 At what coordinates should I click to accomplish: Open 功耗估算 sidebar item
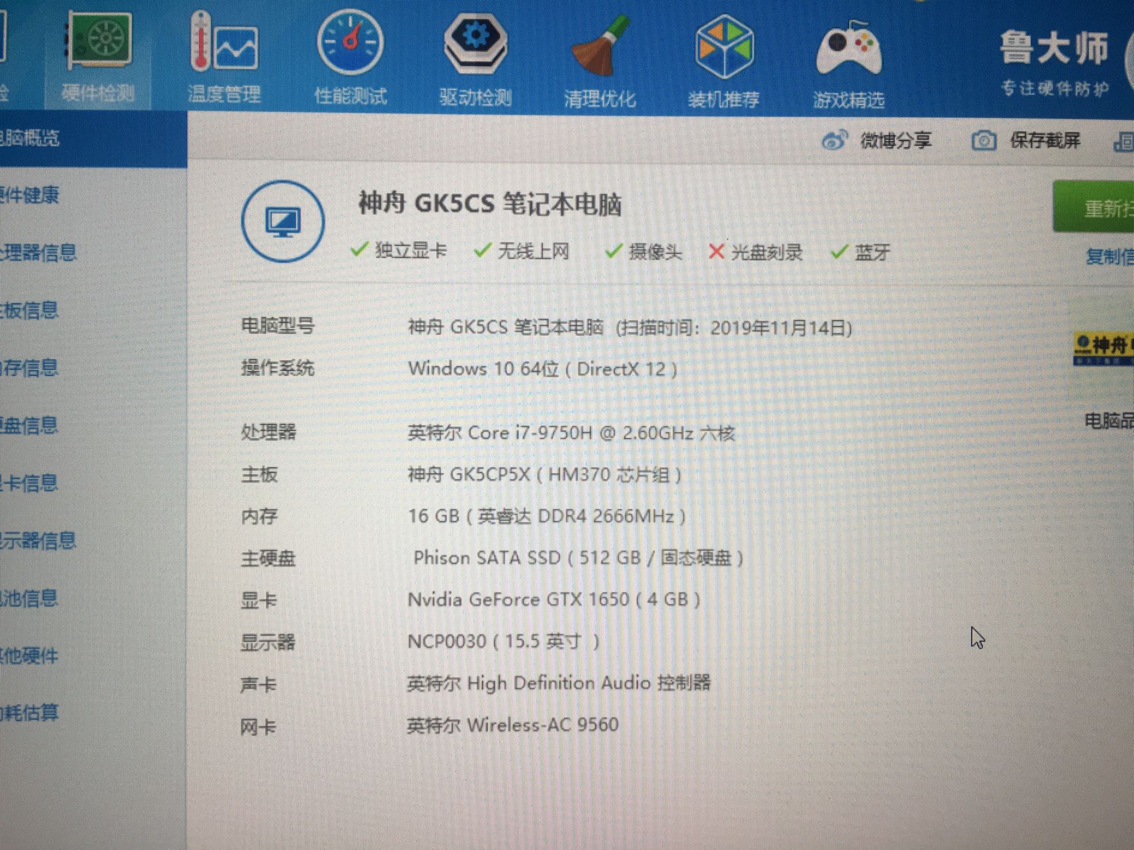click(x=29, y=712)
